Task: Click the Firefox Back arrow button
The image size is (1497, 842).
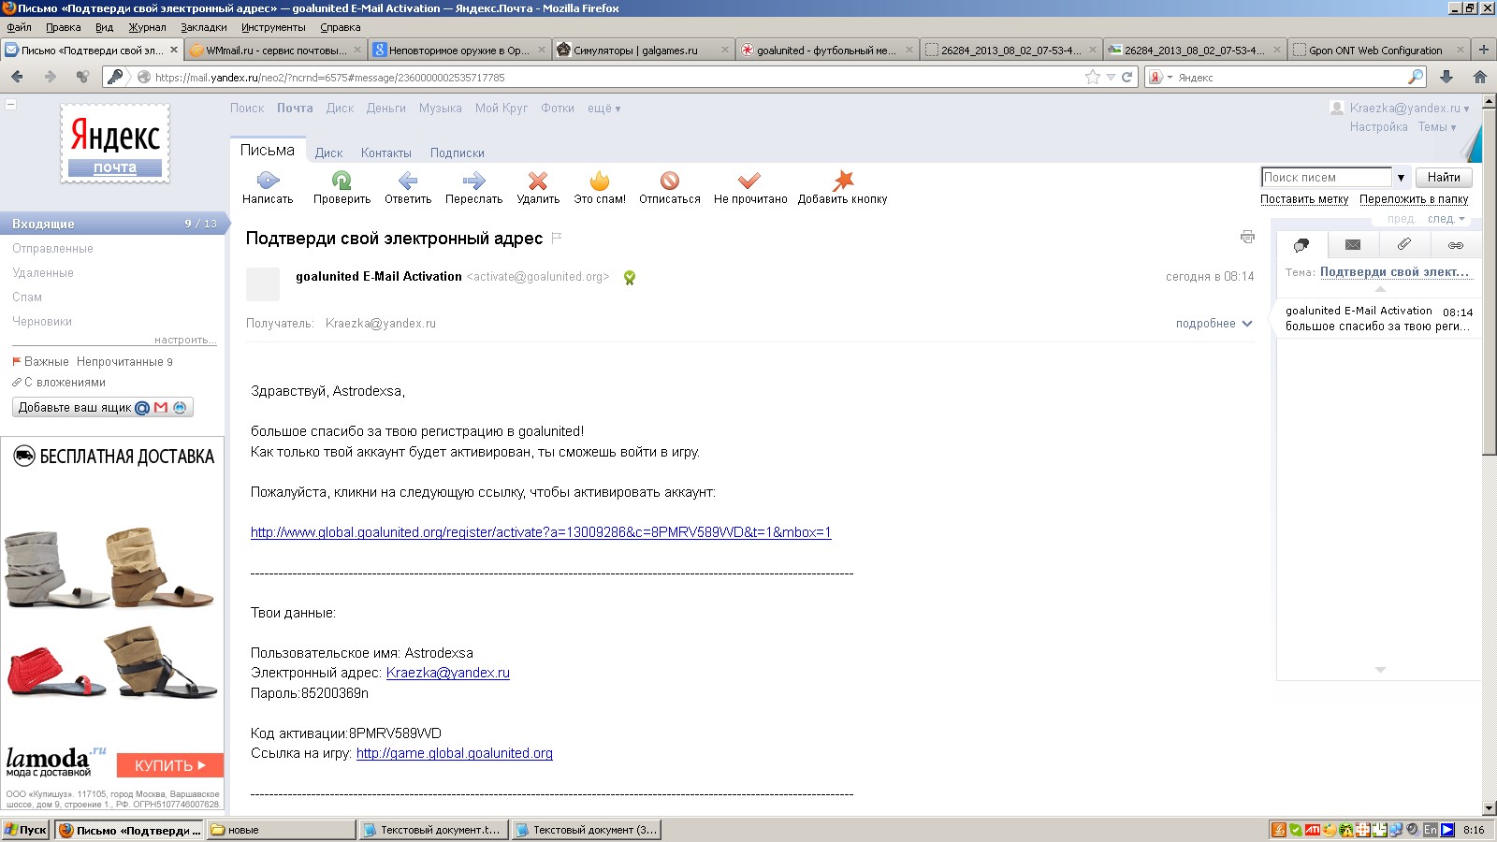Action: pos(17,77)
